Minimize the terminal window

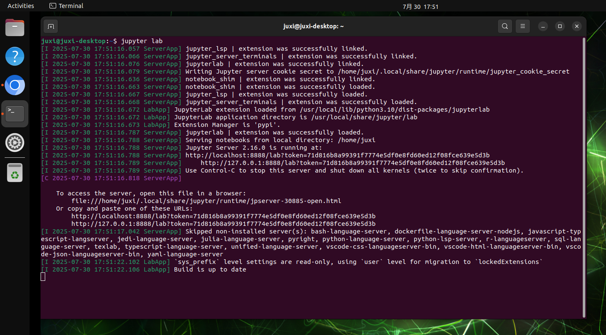click(543, 26)
